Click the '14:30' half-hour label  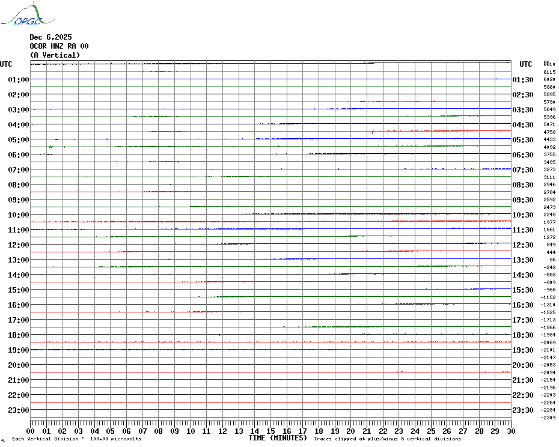[x=523, y=275]
